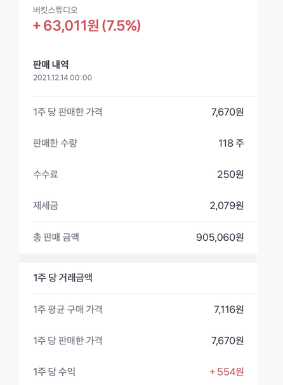Select the +63,011원 (7.5%) profit figure
This screenshot has width=283, height=385.
[87, 25]
